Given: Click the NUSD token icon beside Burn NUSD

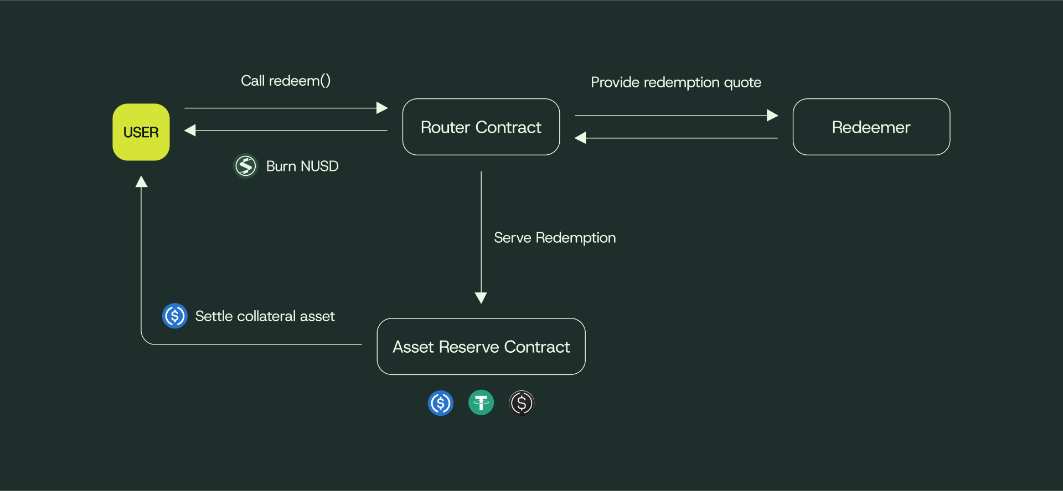Looking at the screenshot, I should click(x=246, y=166).
